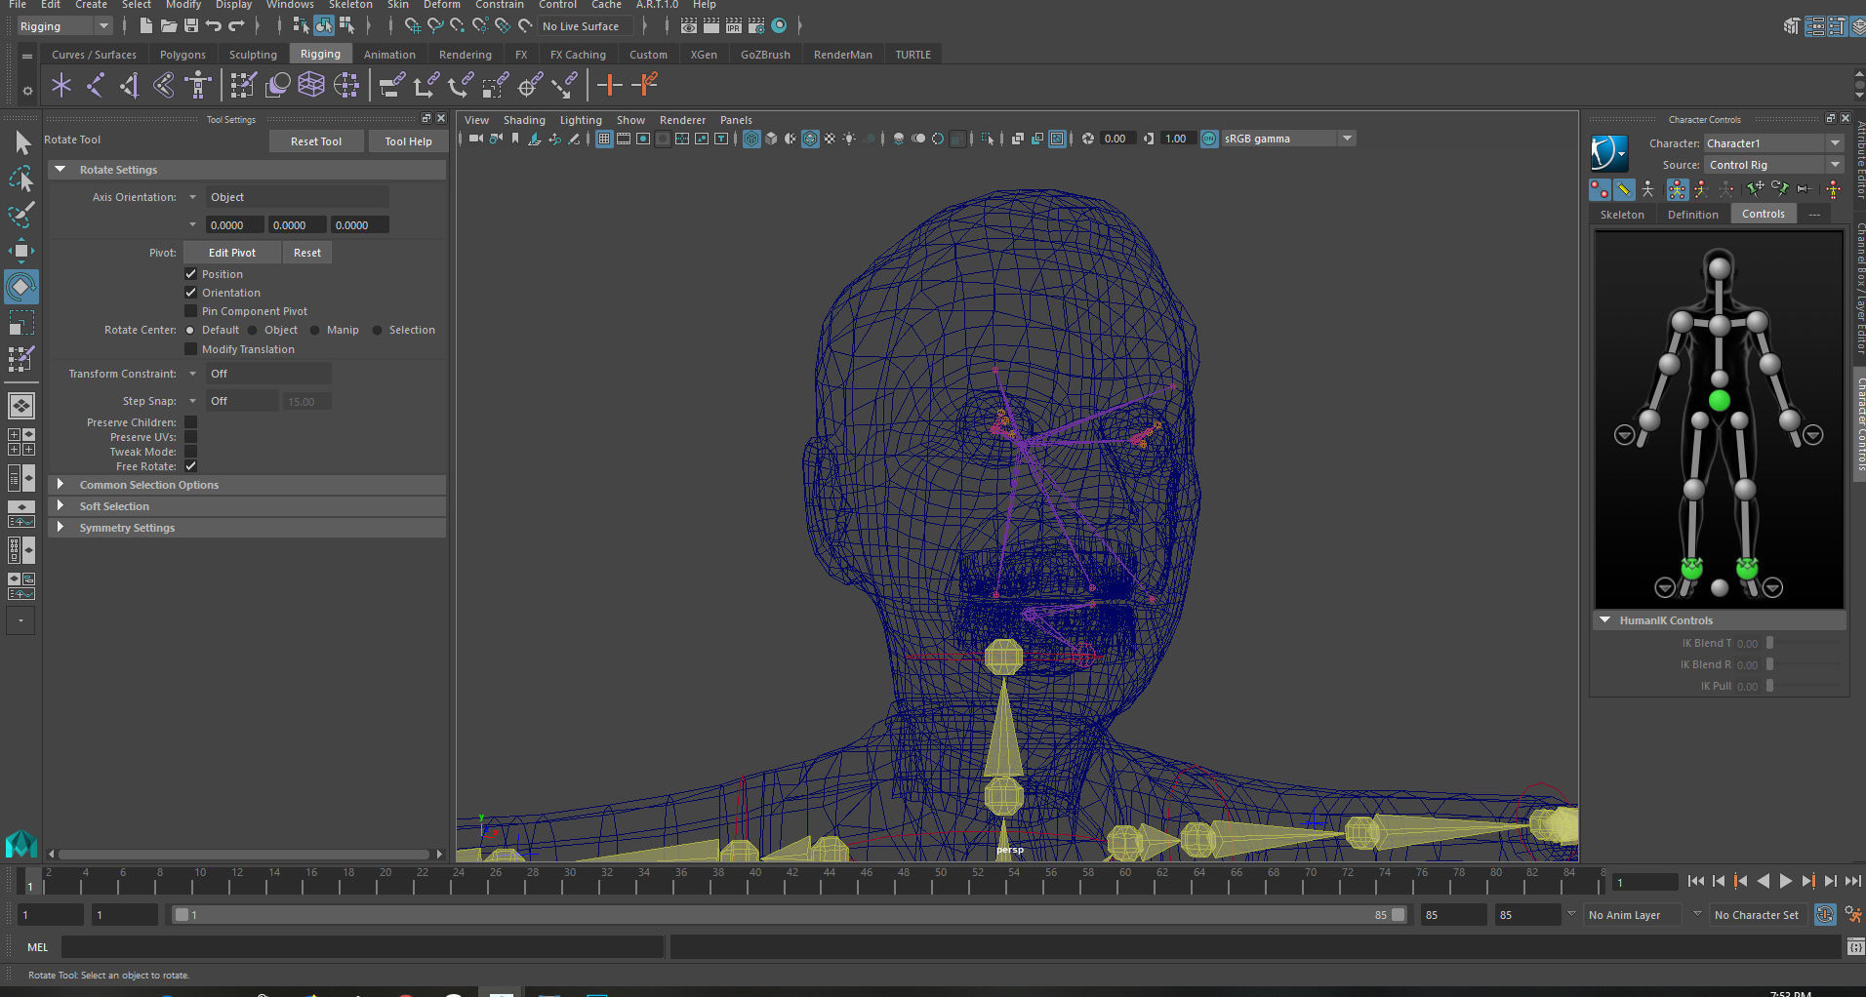
Task: Open the sRGB gamma view transform dropdown
Action: pos(1288,139)
